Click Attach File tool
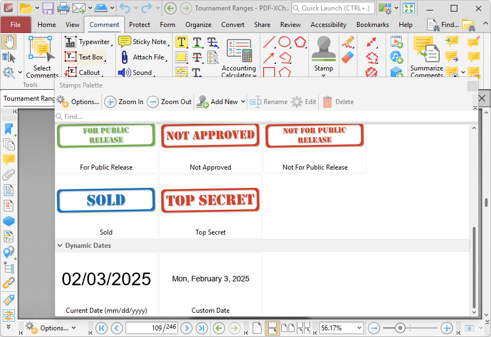The image size is (491, 337). 143,57
